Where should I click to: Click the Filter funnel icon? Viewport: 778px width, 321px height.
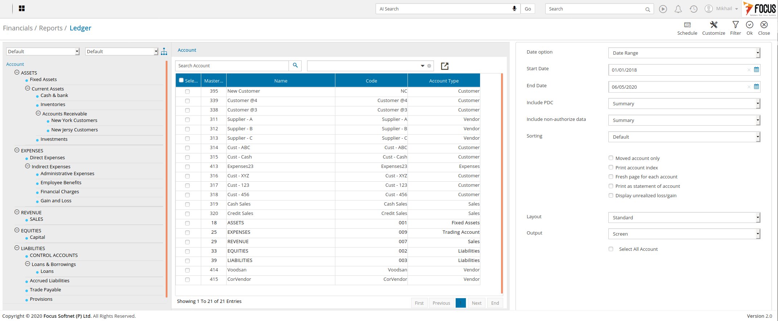click(x=735, y=25)
